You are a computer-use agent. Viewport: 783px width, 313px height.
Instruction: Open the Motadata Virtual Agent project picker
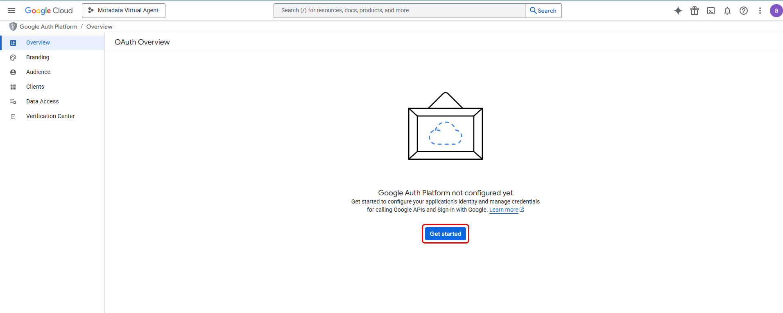click(x=124, y=11)
